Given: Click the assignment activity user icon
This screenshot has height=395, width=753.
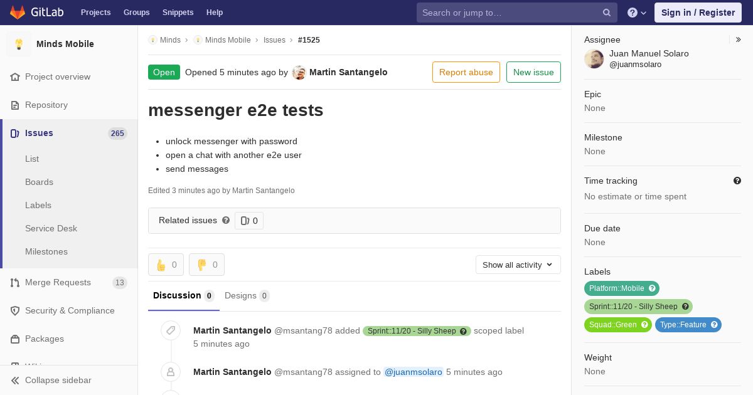Looking at the screenshot, I should pyautogui.click(x=171, y=372).
